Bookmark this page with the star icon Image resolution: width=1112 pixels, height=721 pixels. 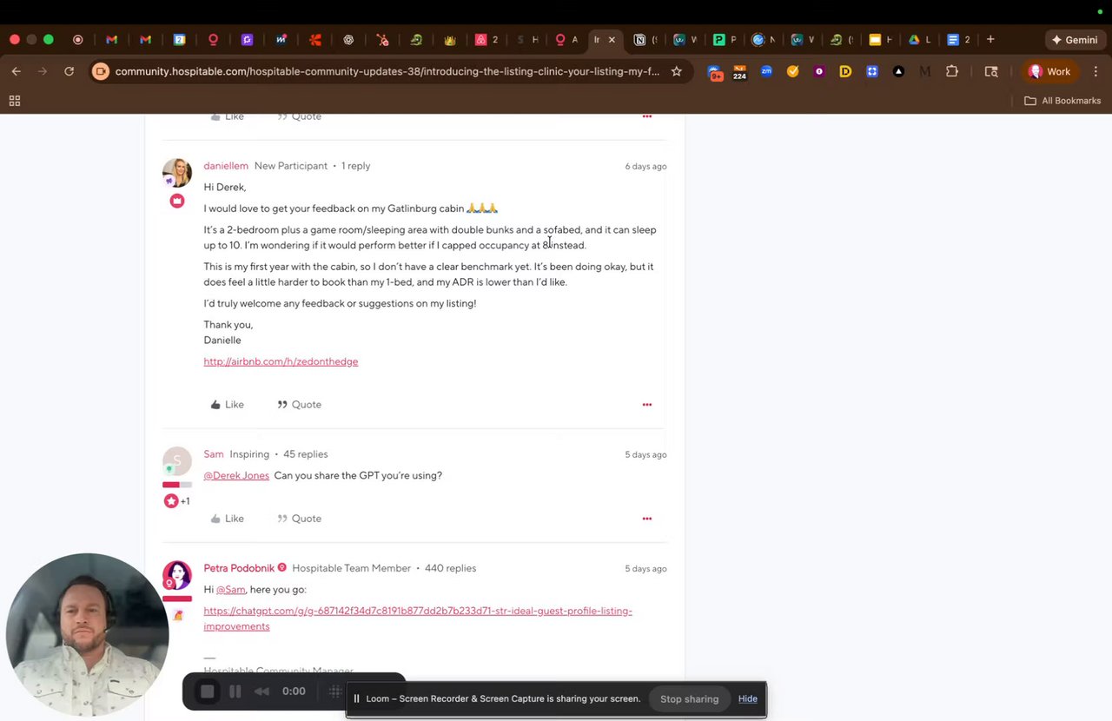point(676,71)
